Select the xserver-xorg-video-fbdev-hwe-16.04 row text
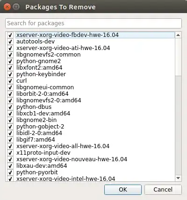 tap(67, 35)
